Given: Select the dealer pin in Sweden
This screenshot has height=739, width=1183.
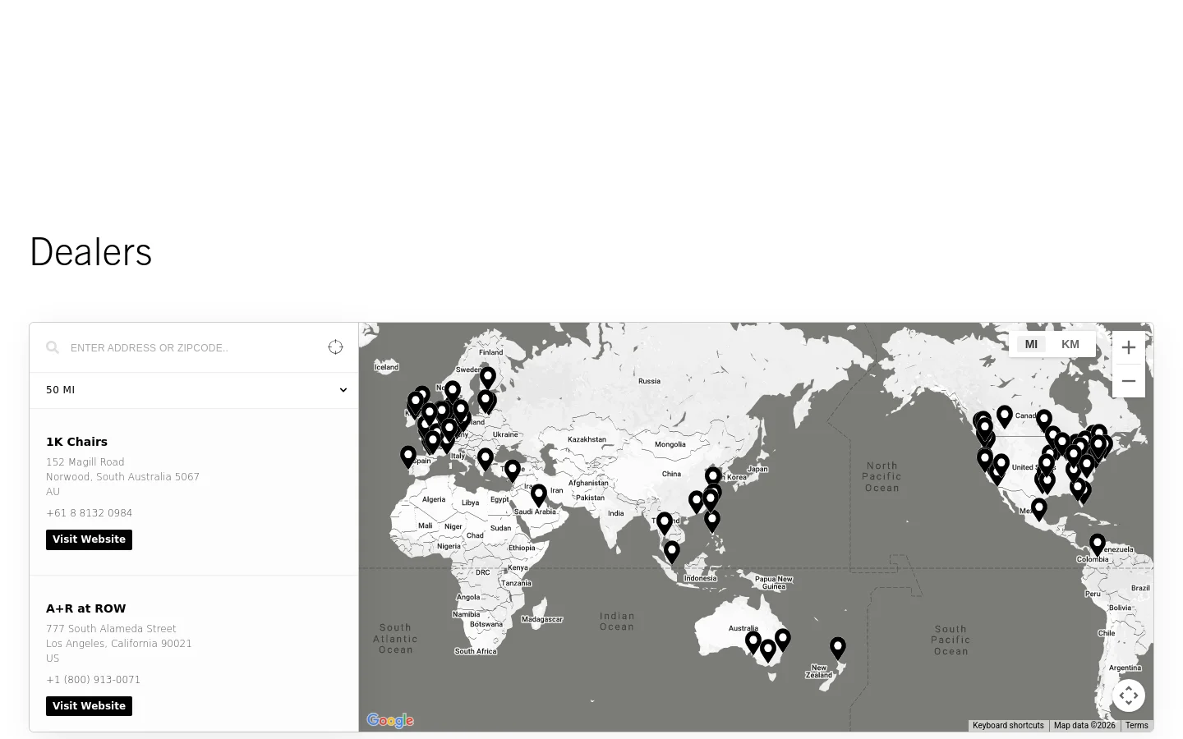Looking at the screenshot, I should [x=453, y=392].
